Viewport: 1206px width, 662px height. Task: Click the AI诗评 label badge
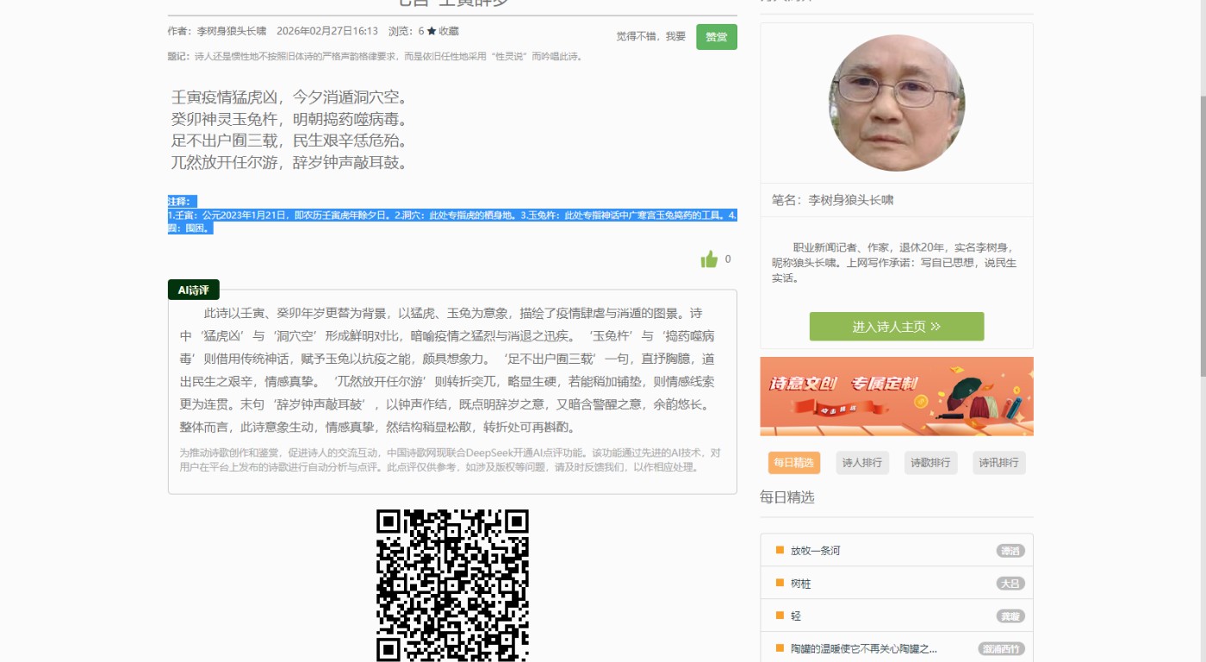194,290
